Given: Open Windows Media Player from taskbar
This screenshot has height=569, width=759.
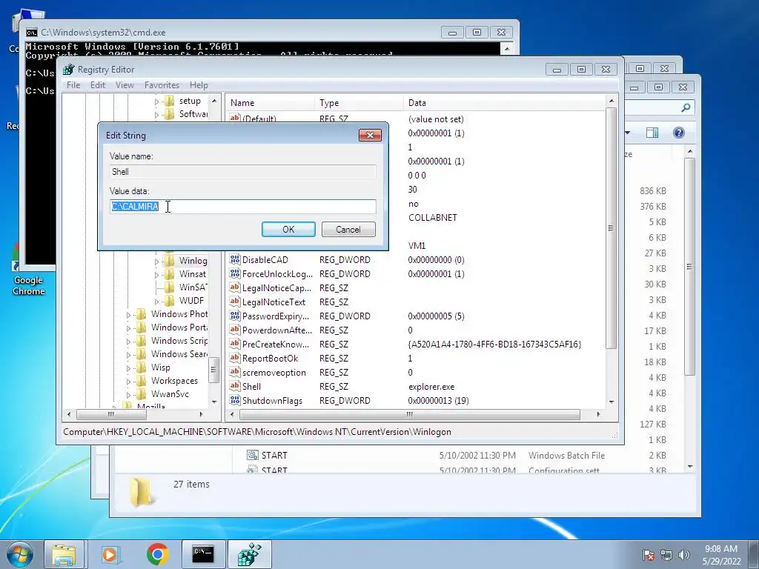Looking at the screenshot, I should (x=110, y=554).
